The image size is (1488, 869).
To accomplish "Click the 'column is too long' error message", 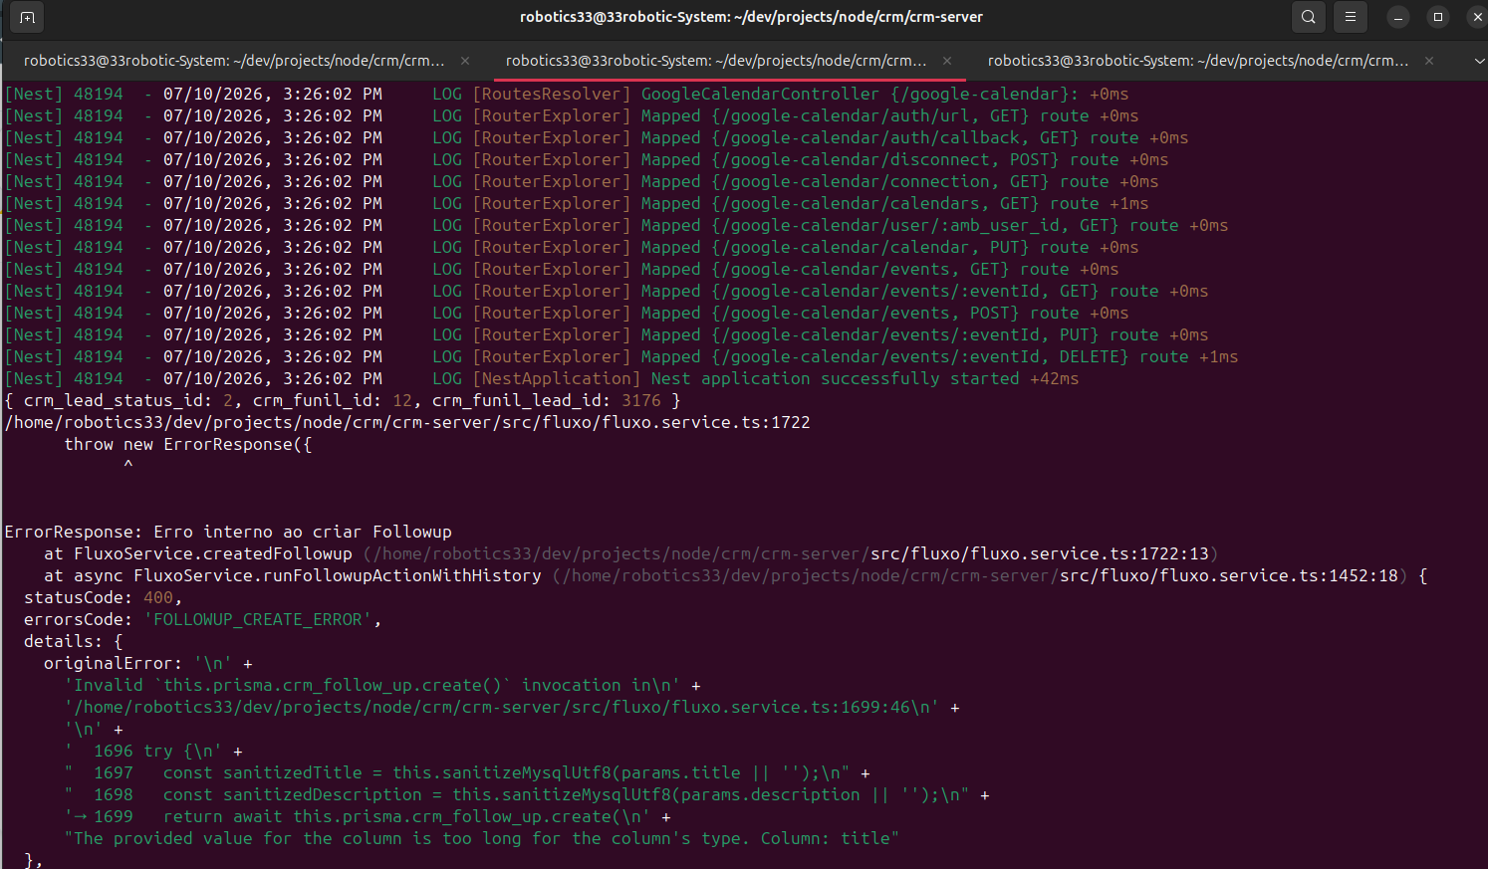I will tap(482, 838).
